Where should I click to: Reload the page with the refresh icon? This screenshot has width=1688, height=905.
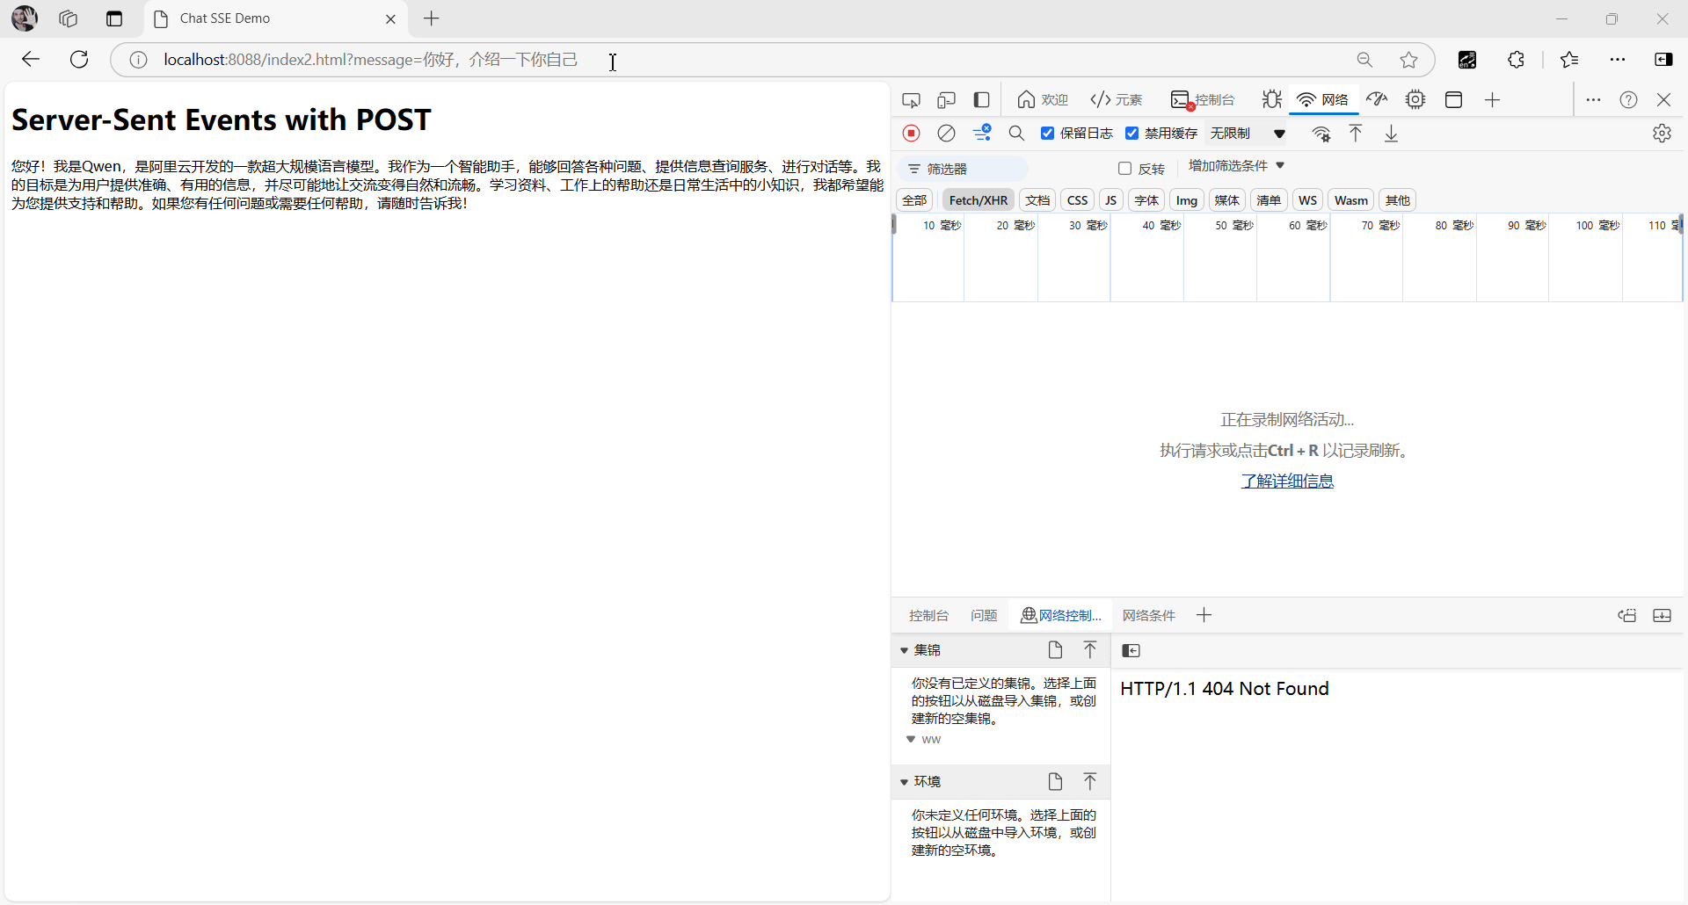(x=79, y=60)
